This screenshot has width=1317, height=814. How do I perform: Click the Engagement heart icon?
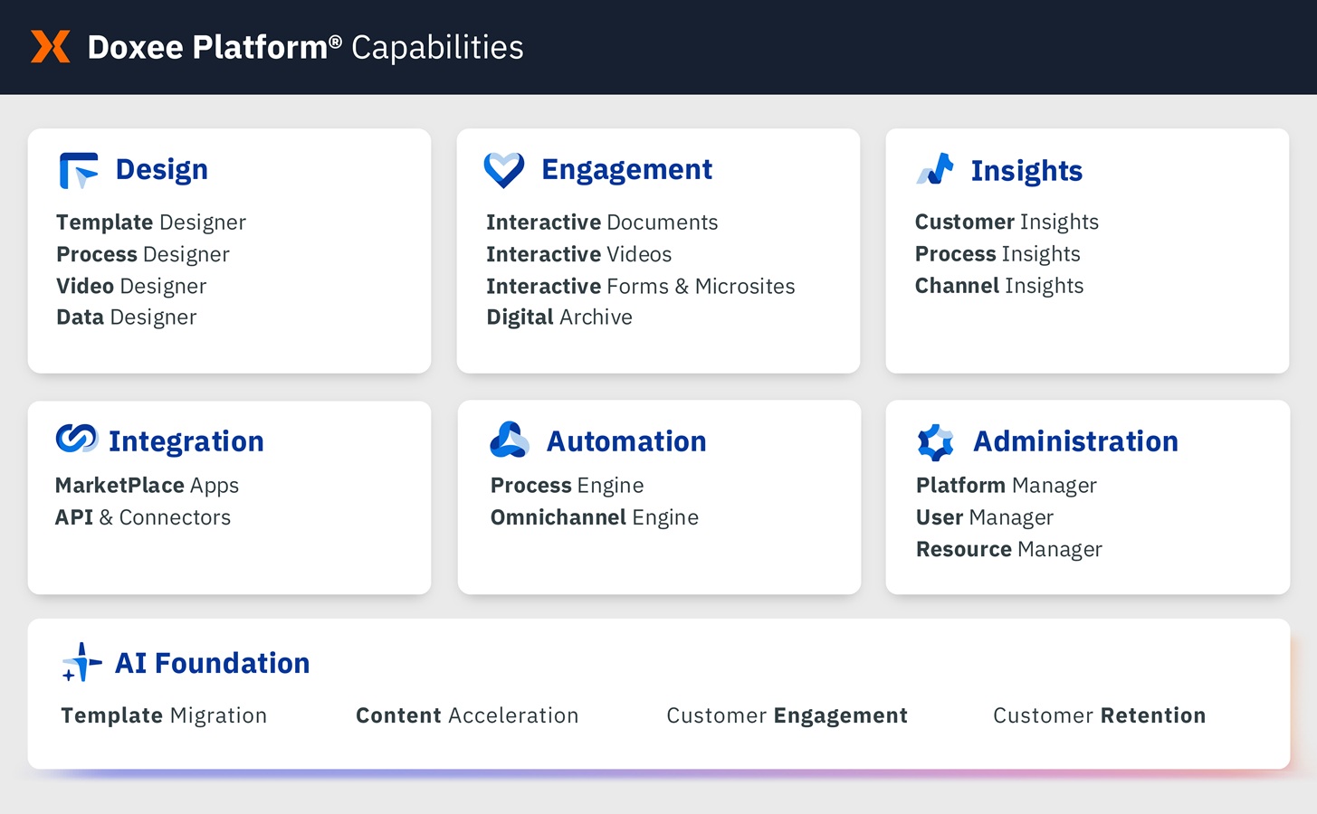pos(504,170)
